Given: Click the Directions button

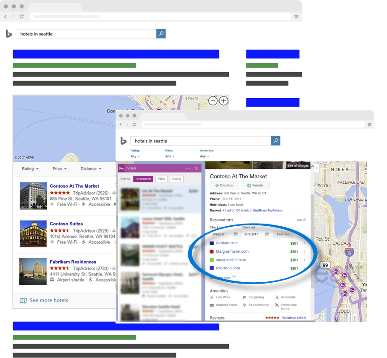Looking at the screenshot, I should [224, 185].
